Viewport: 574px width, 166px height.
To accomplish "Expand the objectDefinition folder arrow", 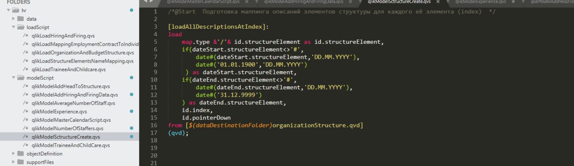I will click(13, 153).
